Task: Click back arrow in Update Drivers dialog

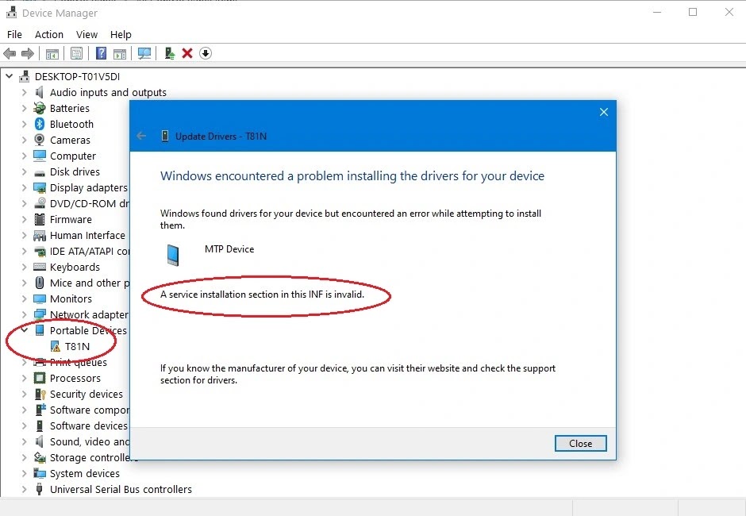Action: point(141,136)
